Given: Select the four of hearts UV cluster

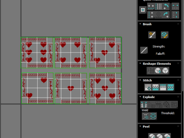Looking at the screenshot, I should point(71,53).
